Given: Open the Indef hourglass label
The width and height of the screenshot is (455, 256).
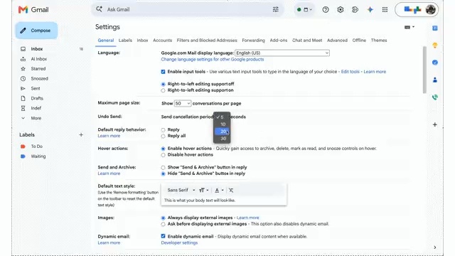Looking at the screenshot, I should coord(23,108).
